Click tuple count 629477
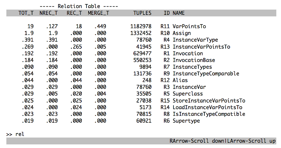281x148 pixels. pos(142,53)
